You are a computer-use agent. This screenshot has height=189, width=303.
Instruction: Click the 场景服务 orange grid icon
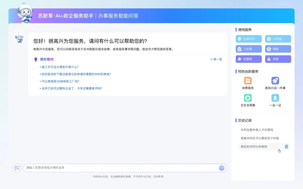pyautogui.click(x=248, y=81)
